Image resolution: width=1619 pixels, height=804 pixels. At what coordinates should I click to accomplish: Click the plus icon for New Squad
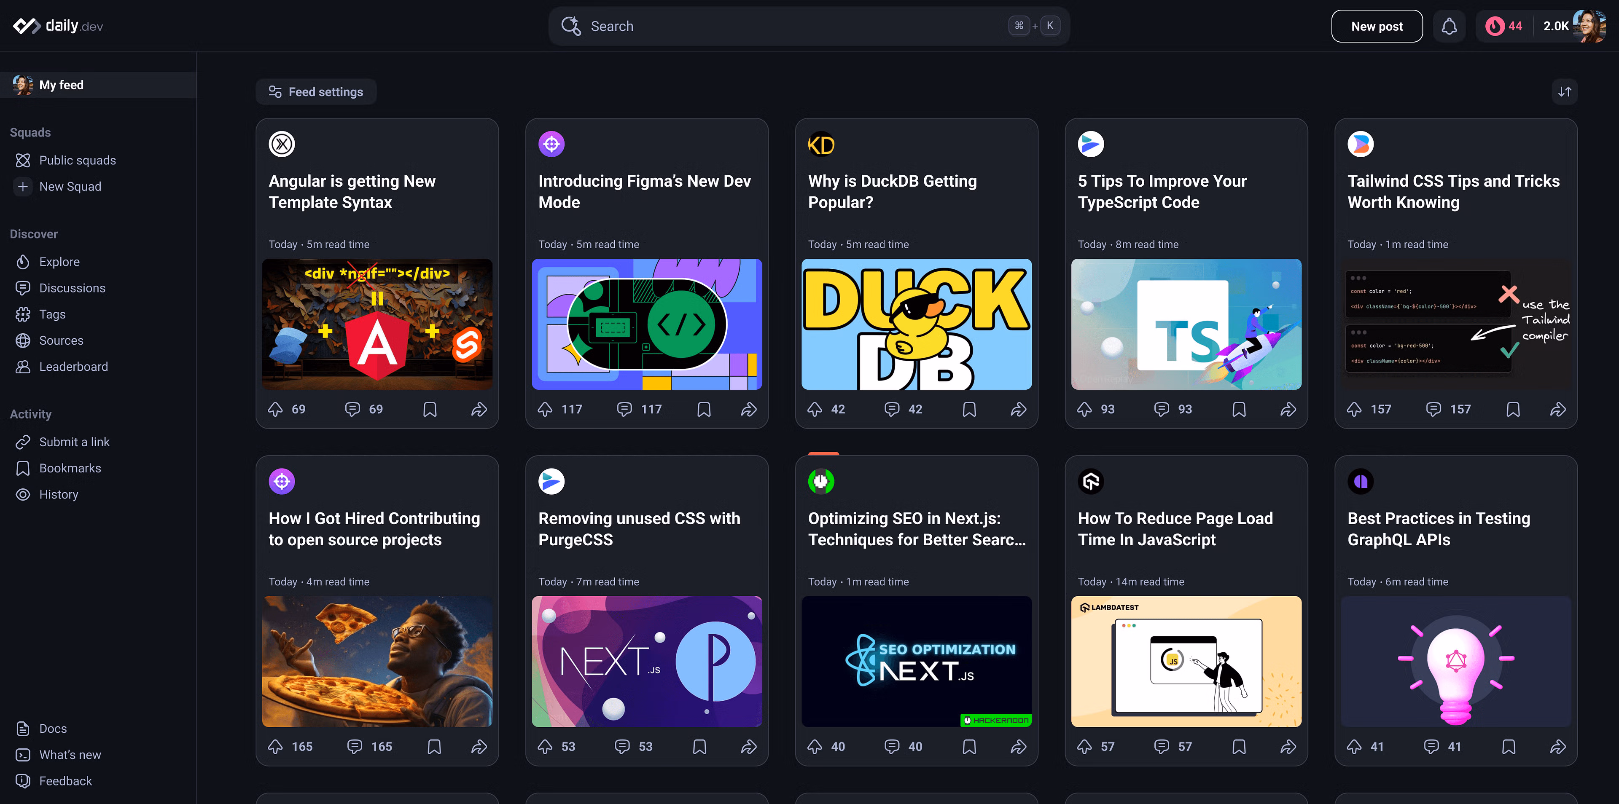[x=23, y=187]
